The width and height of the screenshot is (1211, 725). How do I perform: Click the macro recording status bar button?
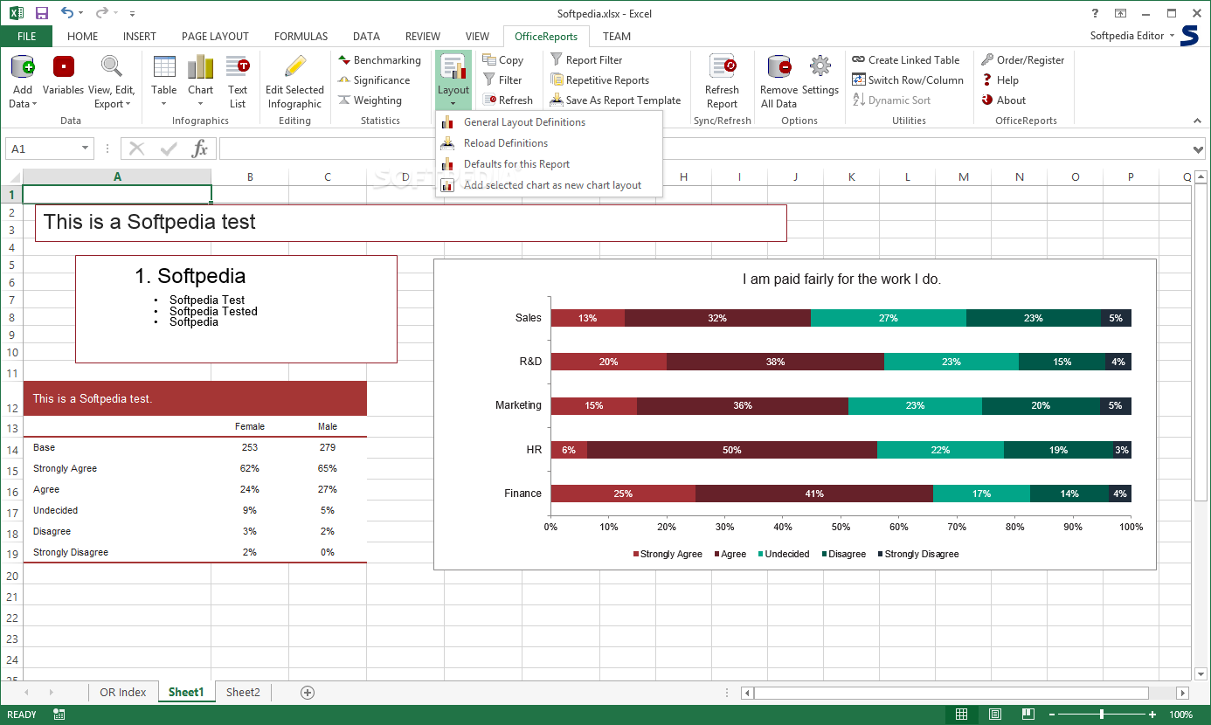click(59, 715)
